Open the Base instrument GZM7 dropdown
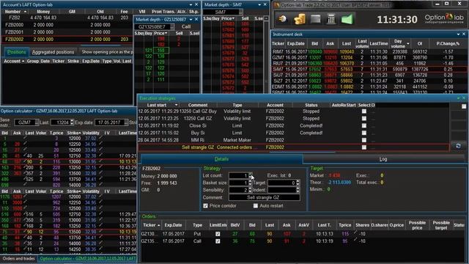The height and width of the screenshot is (264, 469). tap(37, 122)
